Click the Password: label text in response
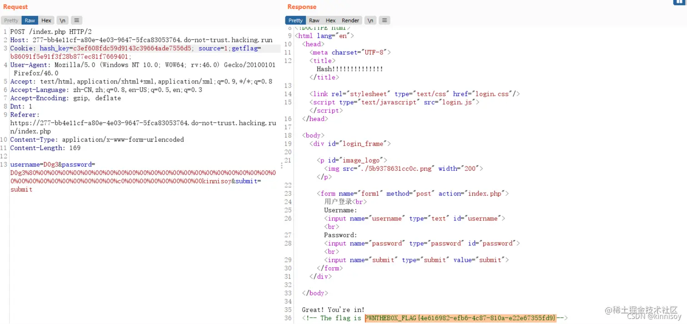The image size is (687, 324). [340, 235]
